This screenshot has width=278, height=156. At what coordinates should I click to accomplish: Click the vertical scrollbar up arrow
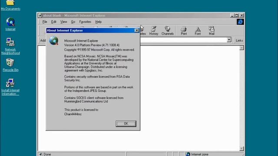pos(242,48)
